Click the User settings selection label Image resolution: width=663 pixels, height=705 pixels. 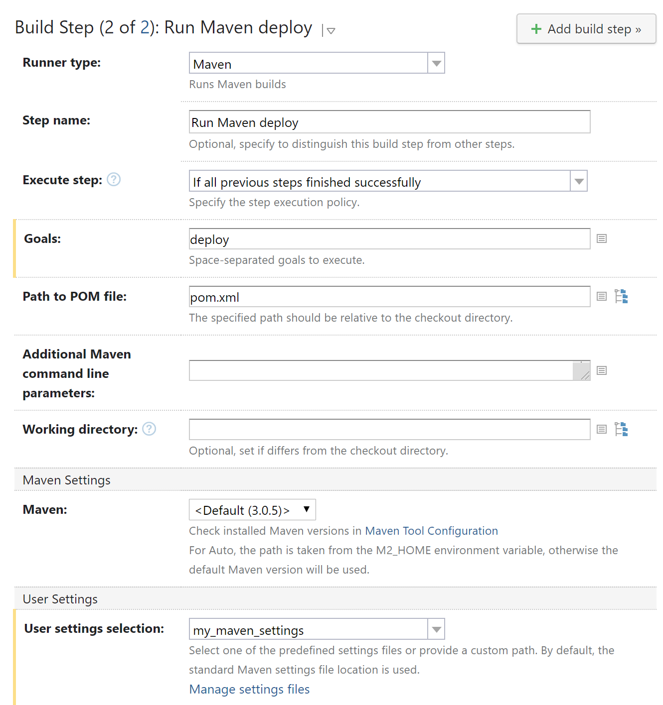click(x=94, y=629)
